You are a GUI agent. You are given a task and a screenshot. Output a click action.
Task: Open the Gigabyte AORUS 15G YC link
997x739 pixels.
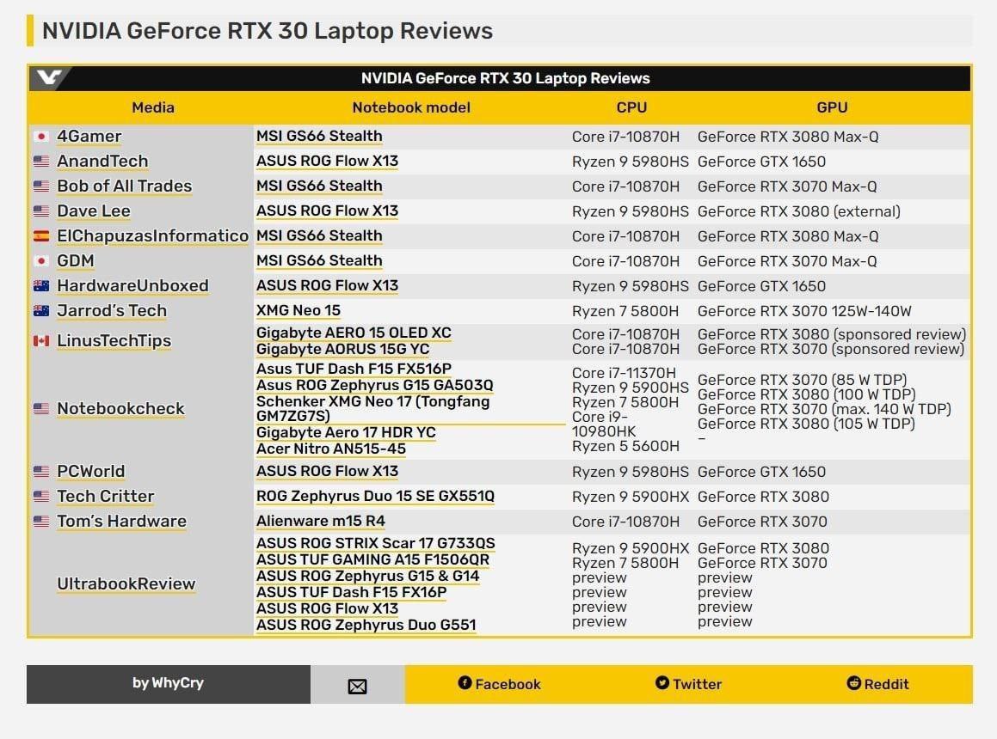[x=342, y=350]
